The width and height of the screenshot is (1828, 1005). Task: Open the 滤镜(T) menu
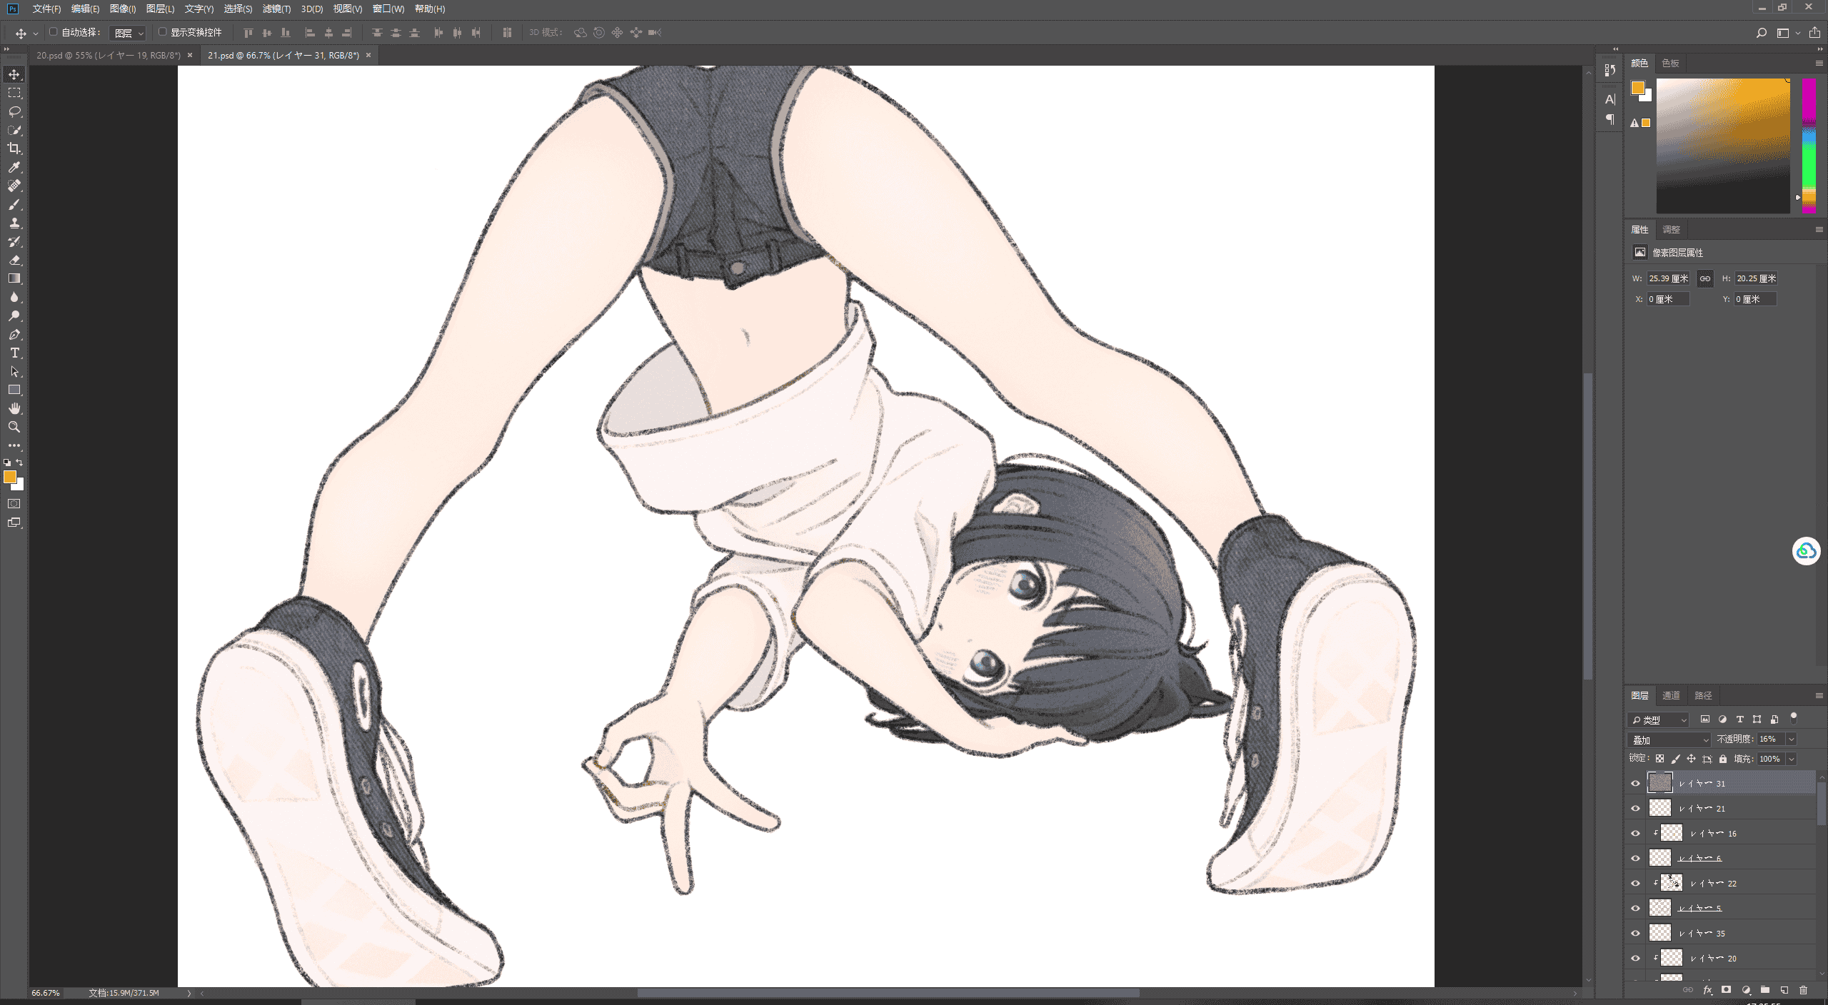[x=276, y=9]
